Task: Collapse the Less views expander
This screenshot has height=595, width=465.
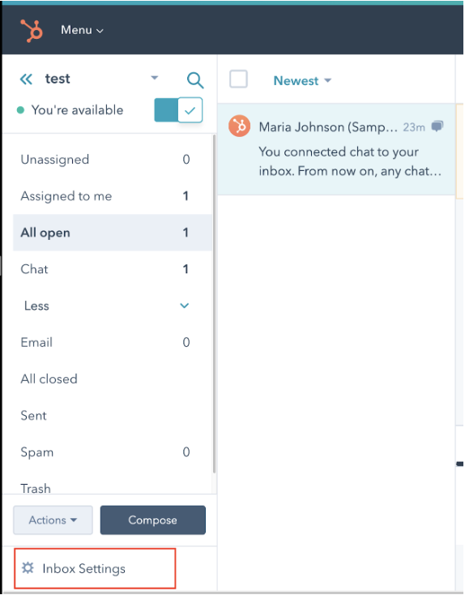Action: point(106,306)
